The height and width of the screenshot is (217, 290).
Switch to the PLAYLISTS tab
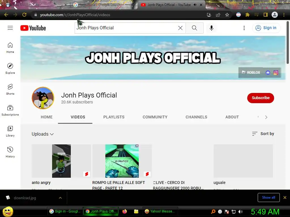point(114,117)
